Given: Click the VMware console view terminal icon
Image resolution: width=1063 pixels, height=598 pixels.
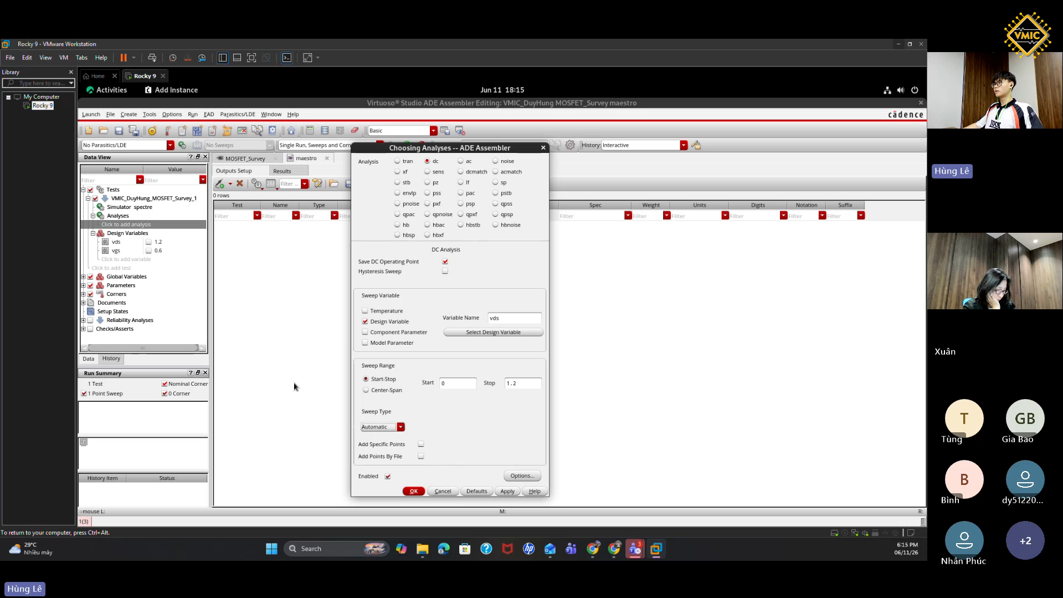Looking at the screenshot, I should [x=287, y=58].
